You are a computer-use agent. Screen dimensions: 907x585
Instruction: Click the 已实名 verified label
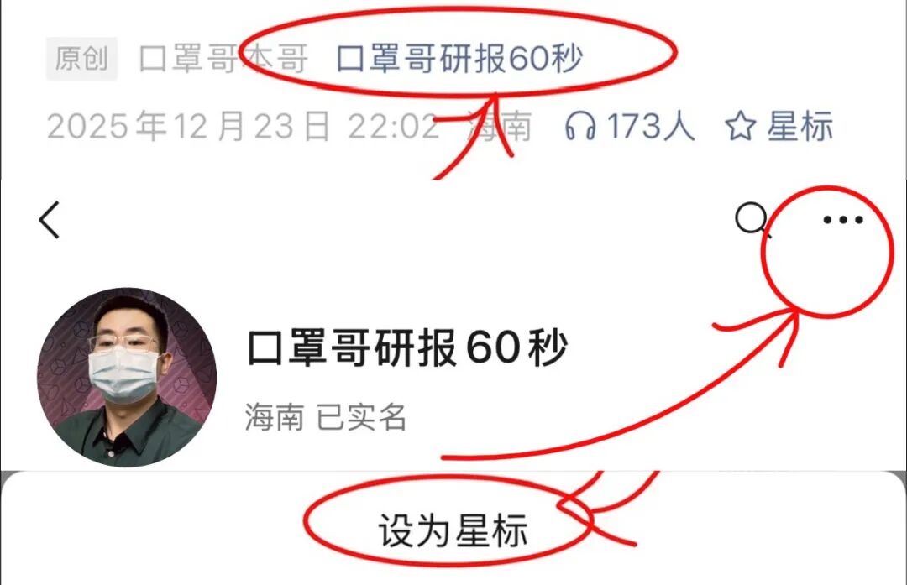[x=361, y=417]
